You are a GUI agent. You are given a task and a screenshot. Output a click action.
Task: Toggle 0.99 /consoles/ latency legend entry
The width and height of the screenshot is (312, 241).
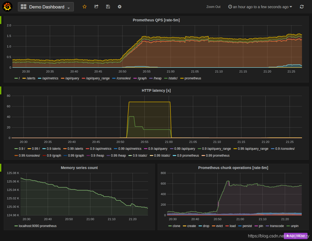[27, 156]
